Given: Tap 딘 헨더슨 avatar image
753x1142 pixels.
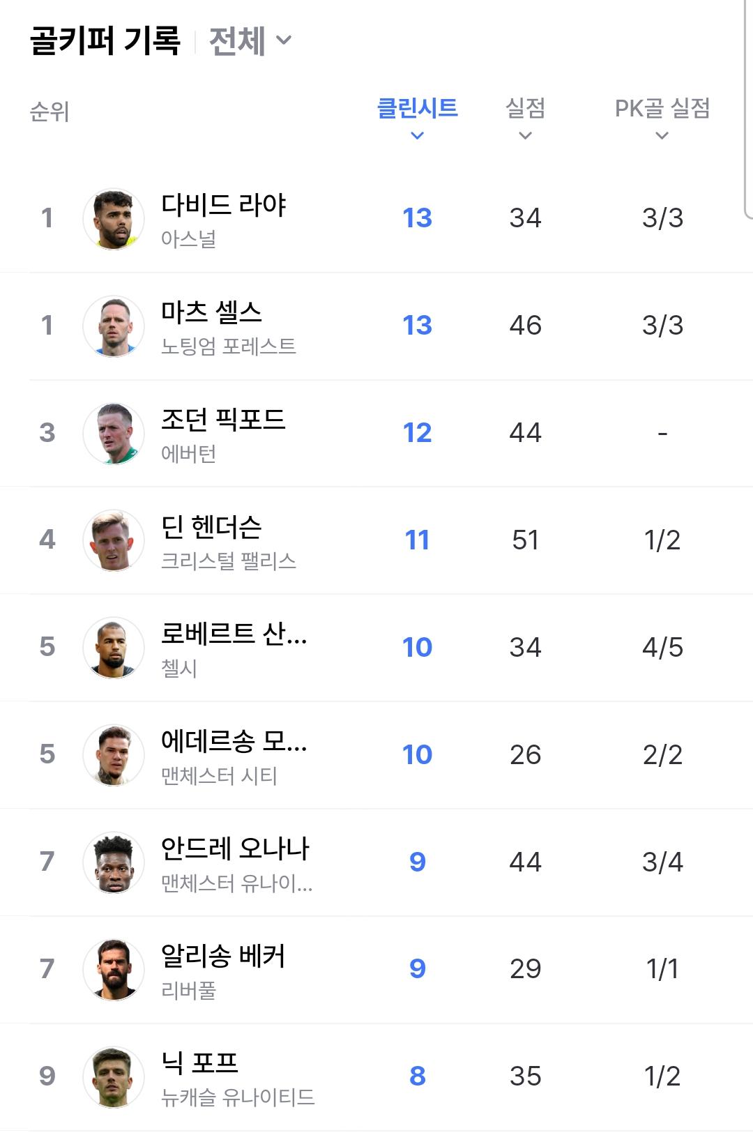Looking at the screenshot, I should [x=114, y=540].
